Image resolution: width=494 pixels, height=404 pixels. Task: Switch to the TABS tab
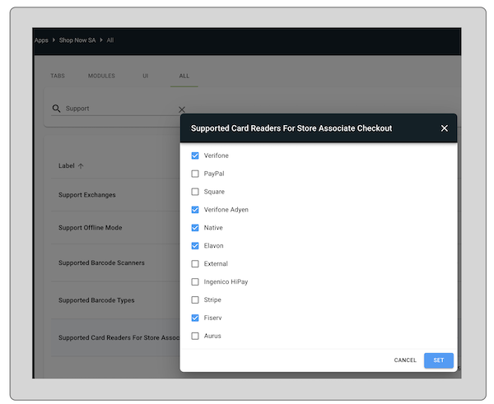point(58,76)
